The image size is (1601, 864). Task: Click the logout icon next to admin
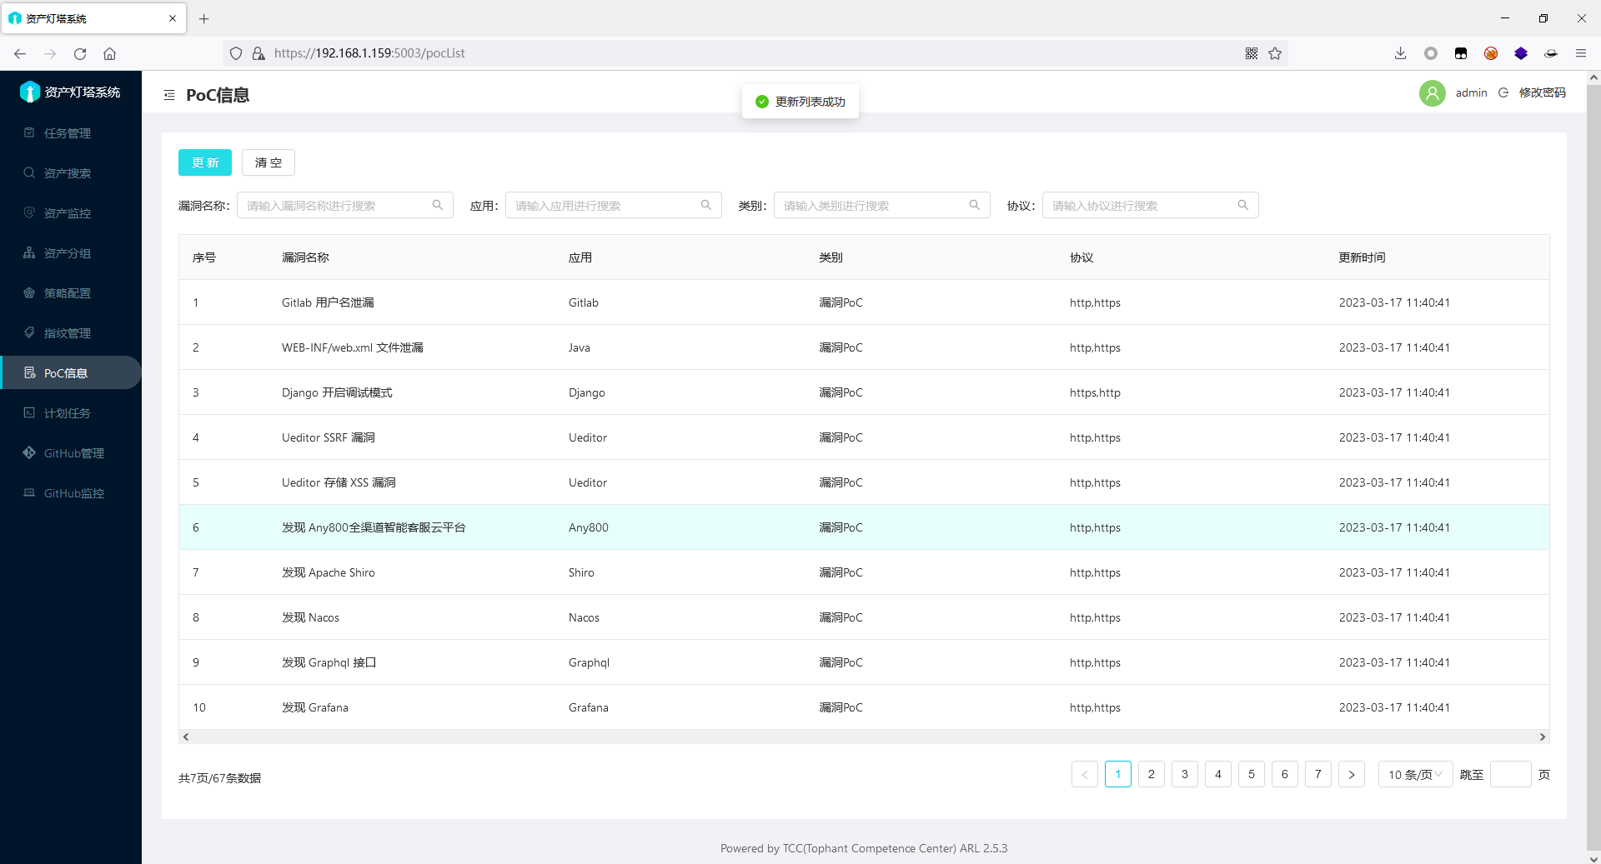coord(1503,92)
